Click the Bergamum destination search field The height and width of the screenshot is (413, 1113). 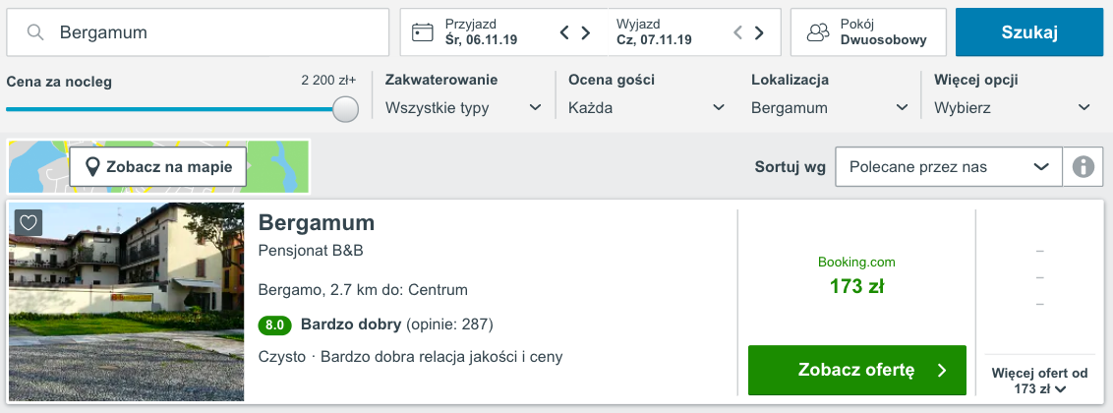click(x=216, y=32)
